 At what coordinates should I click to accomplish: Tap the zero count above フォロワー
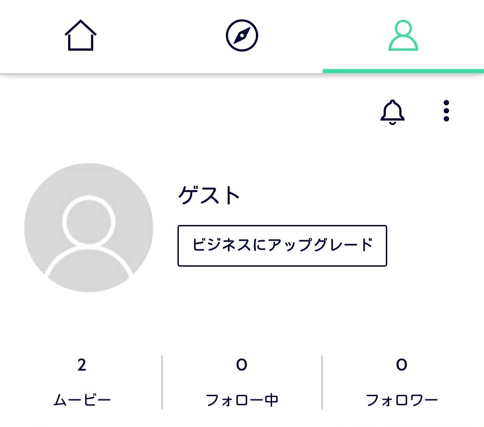tap(402, 365)
